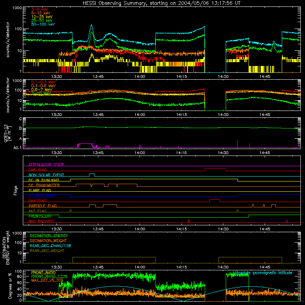Click the B class tick label on GOES panel
This screenshot has height=305, width=305.
[21, 128]
